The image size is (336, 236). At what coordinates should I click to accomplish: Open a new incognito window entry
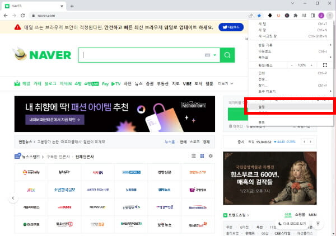click(x=291, y=36)
